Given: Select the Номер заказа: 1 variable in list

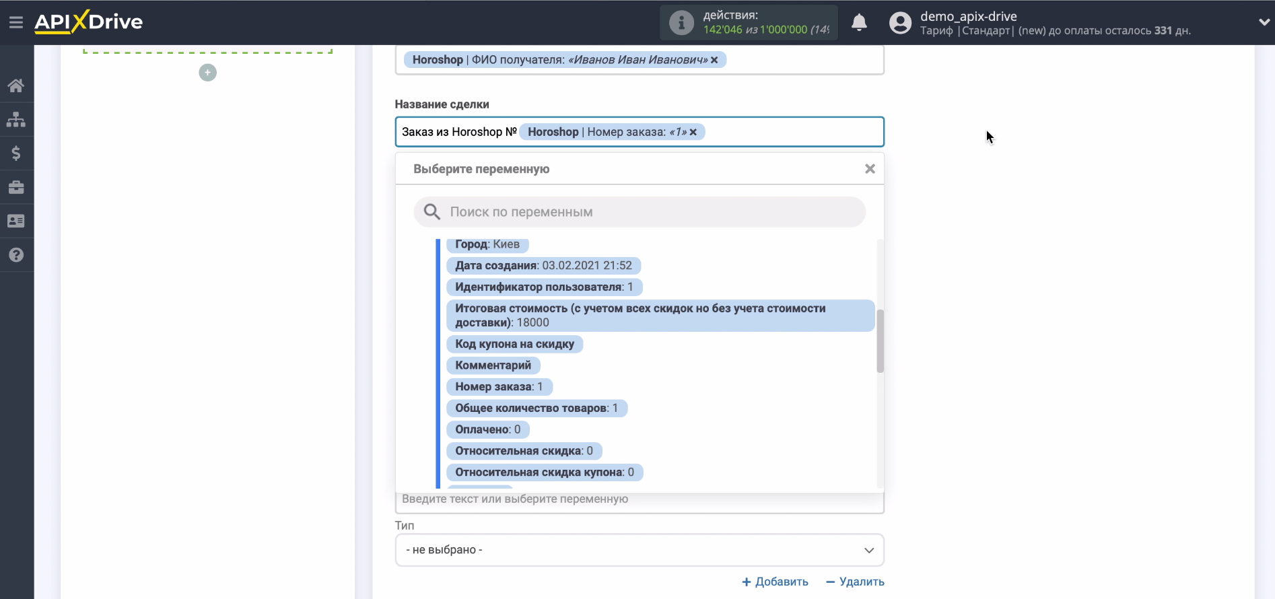Looking at the screenshot, I should [499, 387].
